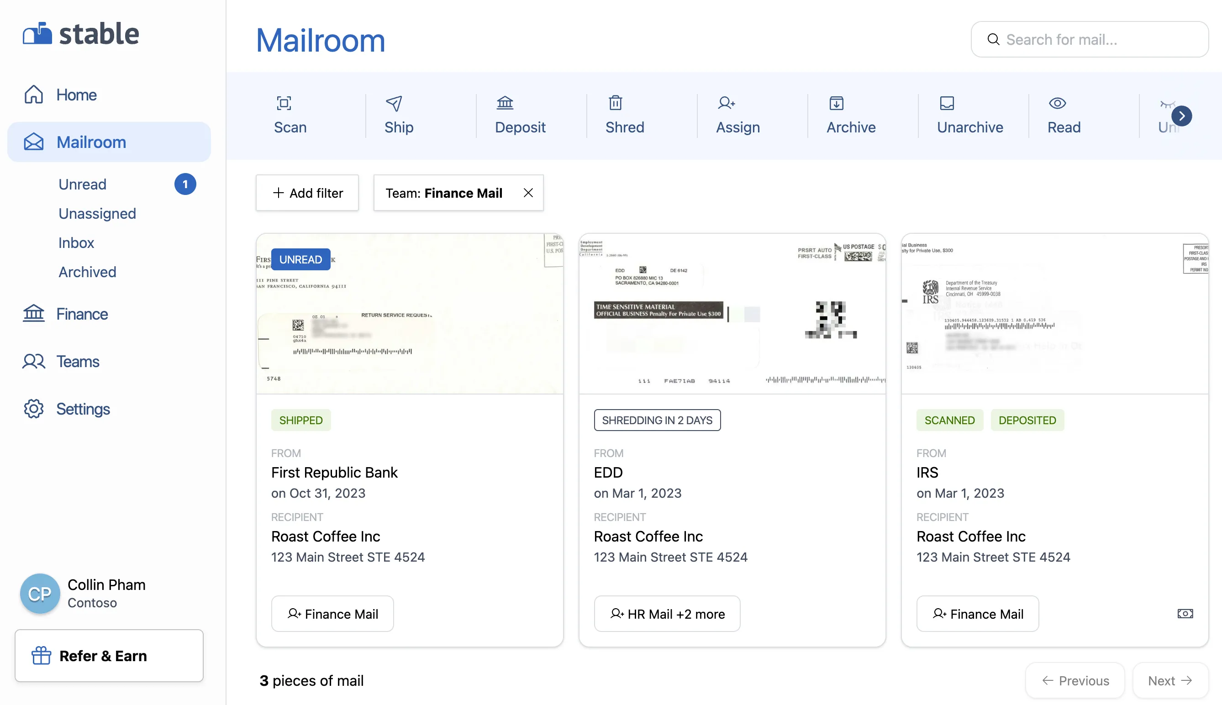Open EDD envelope thumbnail
1222x705 pixels.
(x=732, y=314)
